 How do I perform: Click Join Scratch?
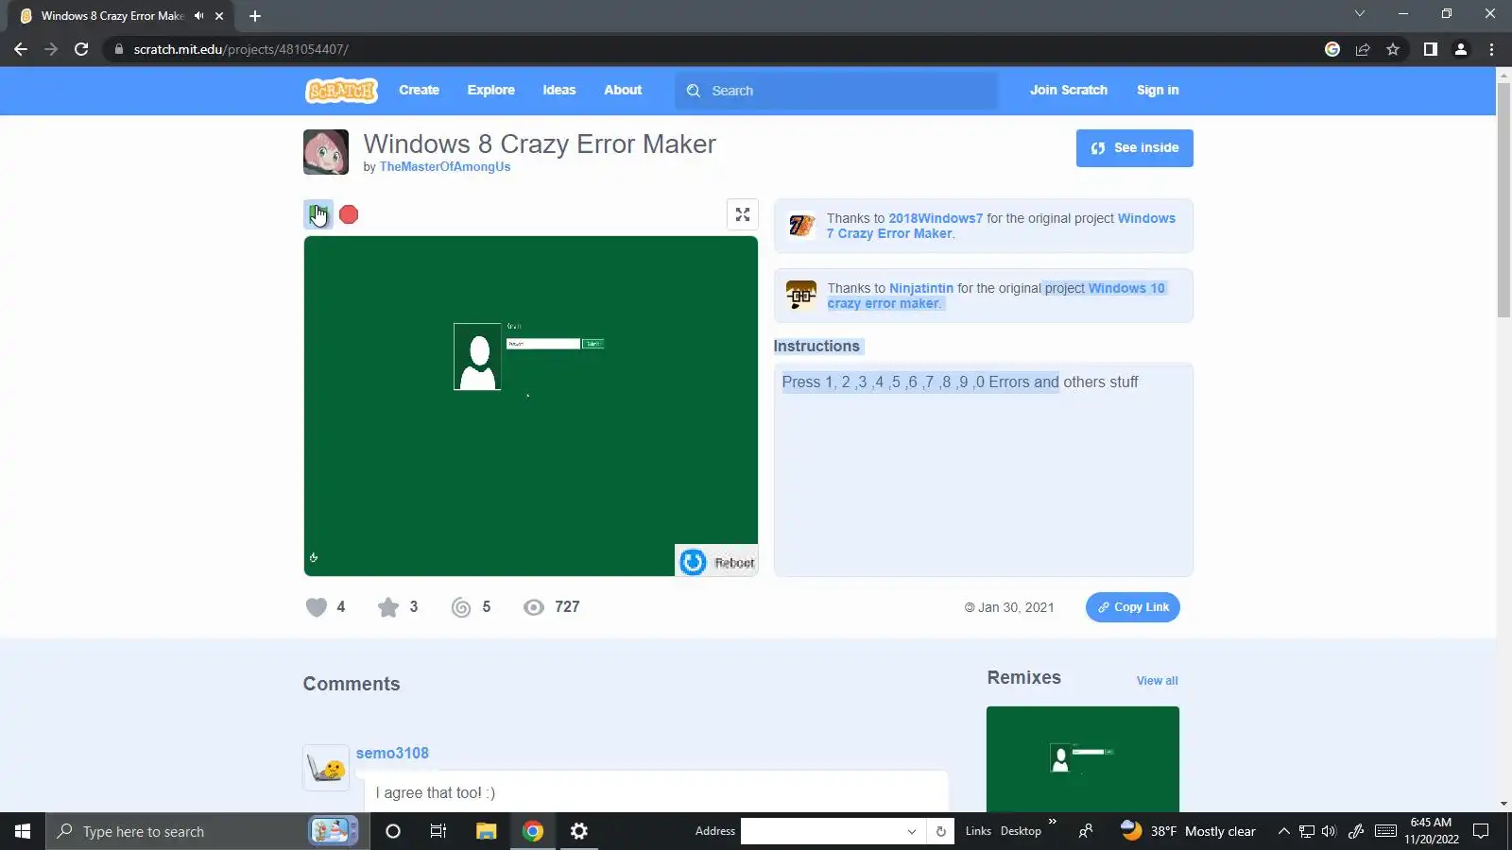tap(1068, 91)
